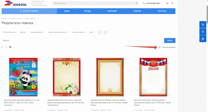Click the floating cart side button
This screenshot has width=208, height=112.
pyautogui.click(x=203, y=25)
